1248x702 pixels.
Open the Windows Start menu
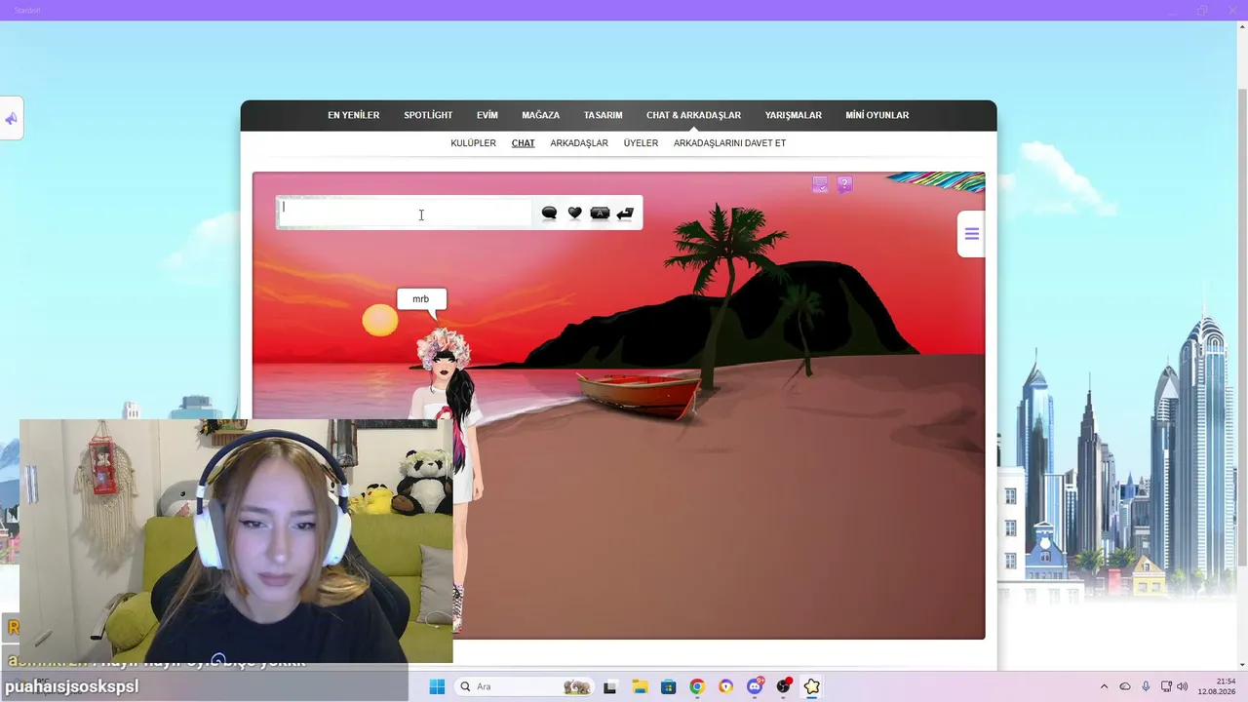(437, 686)
